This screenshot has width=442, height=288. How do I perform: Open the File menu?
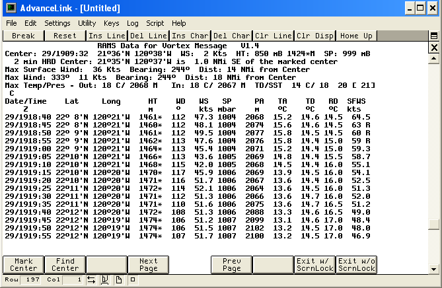coord(11,23)
